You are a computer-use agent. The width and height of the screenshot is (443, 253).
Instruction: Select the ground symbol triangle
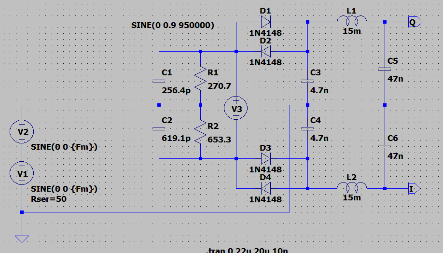pos(22,239)
